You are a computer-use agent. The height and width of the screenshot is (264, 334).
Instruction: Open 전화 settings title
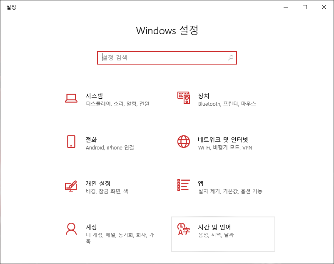[x=91, y=139]
